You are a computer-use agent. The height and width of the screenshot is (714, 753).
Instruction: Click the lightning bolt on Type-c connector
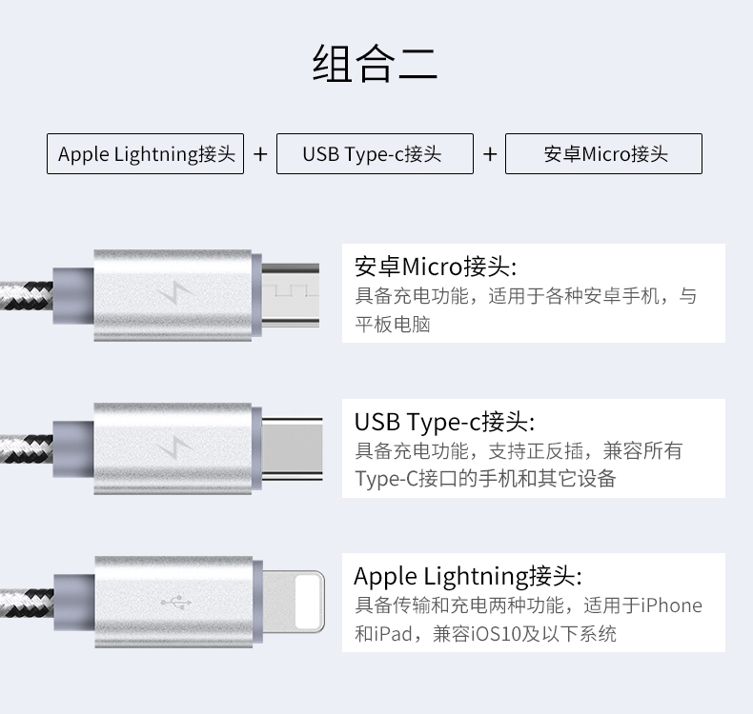tap(175, 447)
